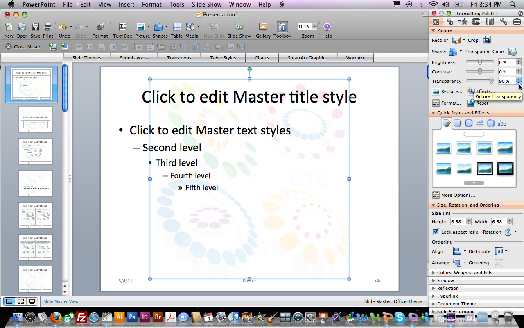Open the Slide Show menu

click(x=207, y=5)
